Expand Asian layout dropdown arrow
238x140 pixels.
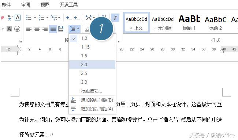pos(94,18)
